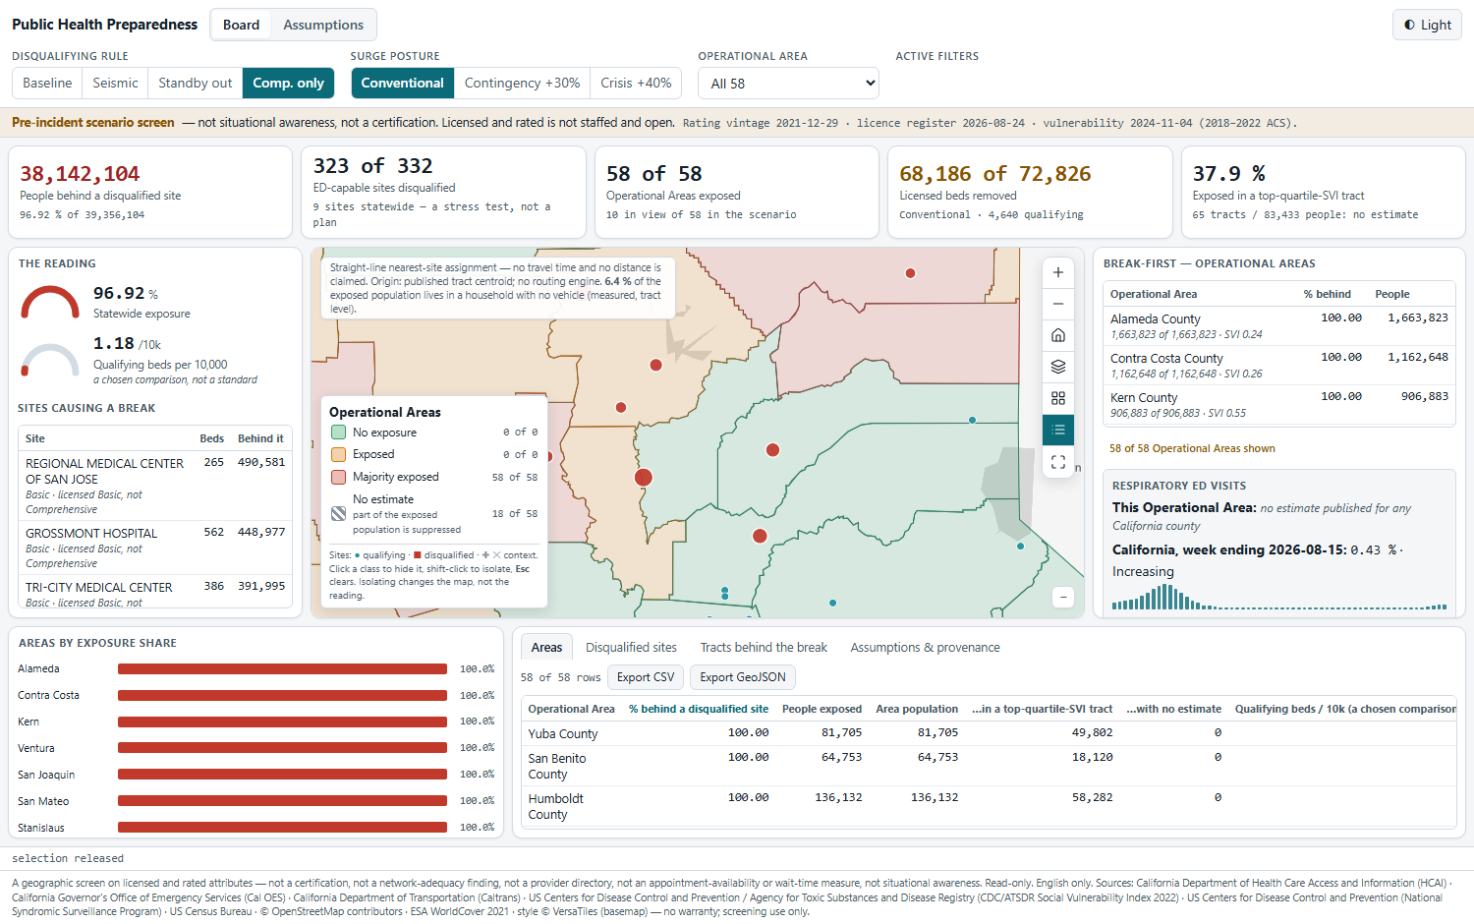Select the Areas tab

click(x=546, y=647)
